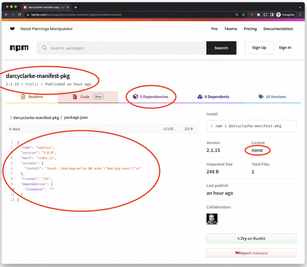
Task: Expand the tab search chevron
Action: point(300,7)
